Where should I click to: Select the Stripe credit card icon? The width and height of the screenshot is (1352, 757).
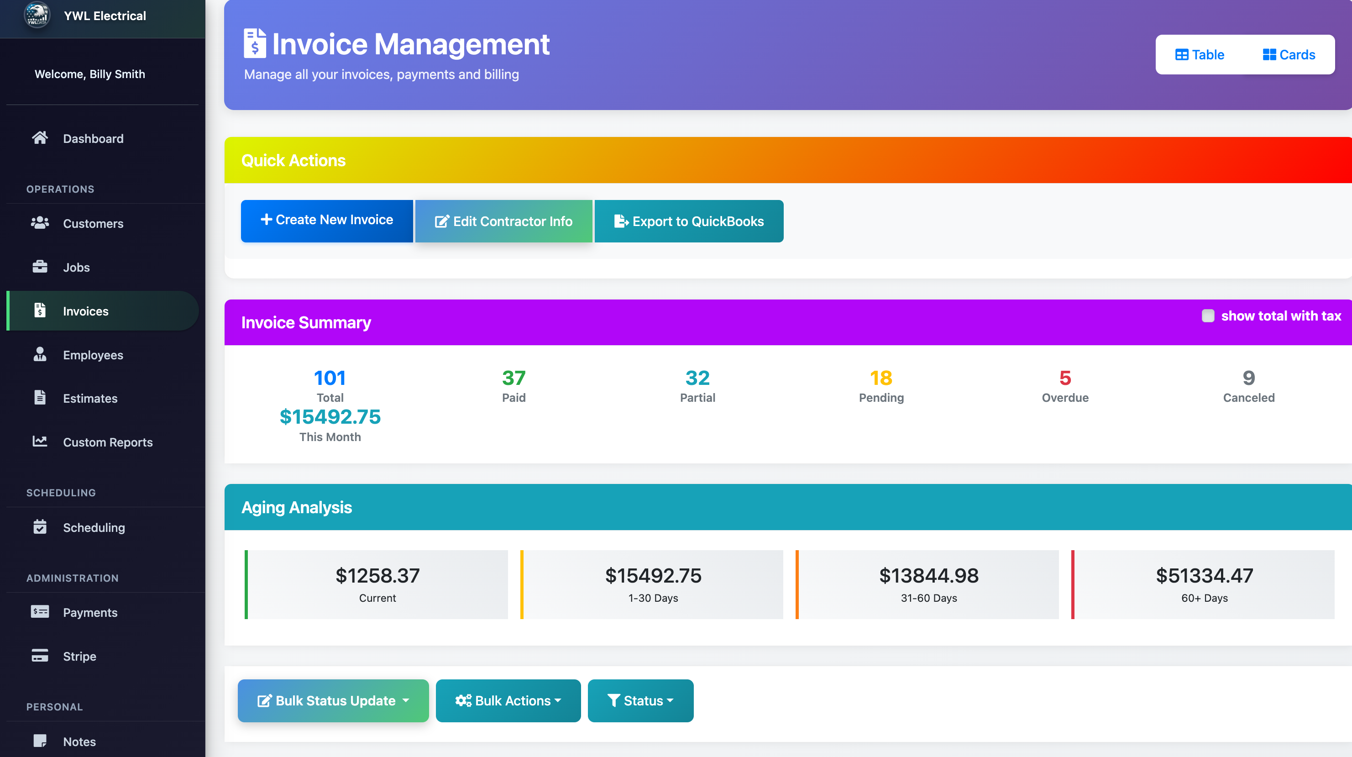(41, 656)
